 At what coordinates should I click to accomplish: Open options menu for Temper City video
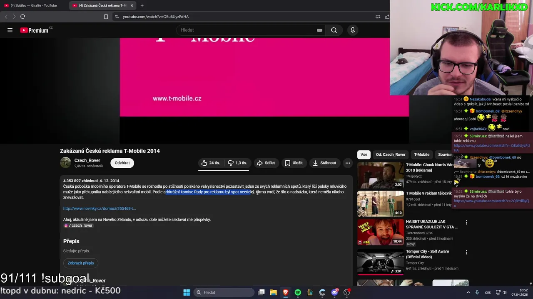(x=466, y=252)
